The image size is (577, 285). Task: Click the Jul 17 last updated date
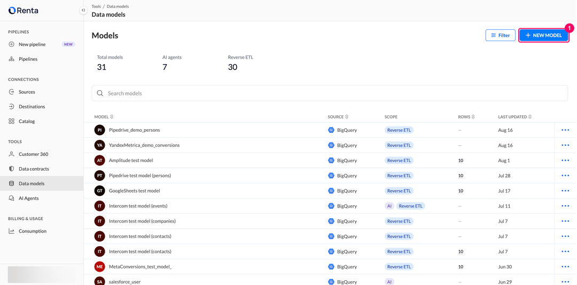point(504,191)
